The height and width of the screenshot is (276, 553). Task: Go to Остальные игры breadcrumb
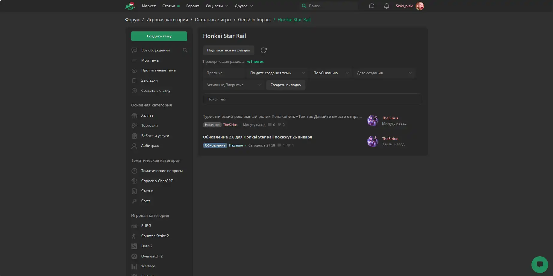pyautogui.click(x=213, y=20)
